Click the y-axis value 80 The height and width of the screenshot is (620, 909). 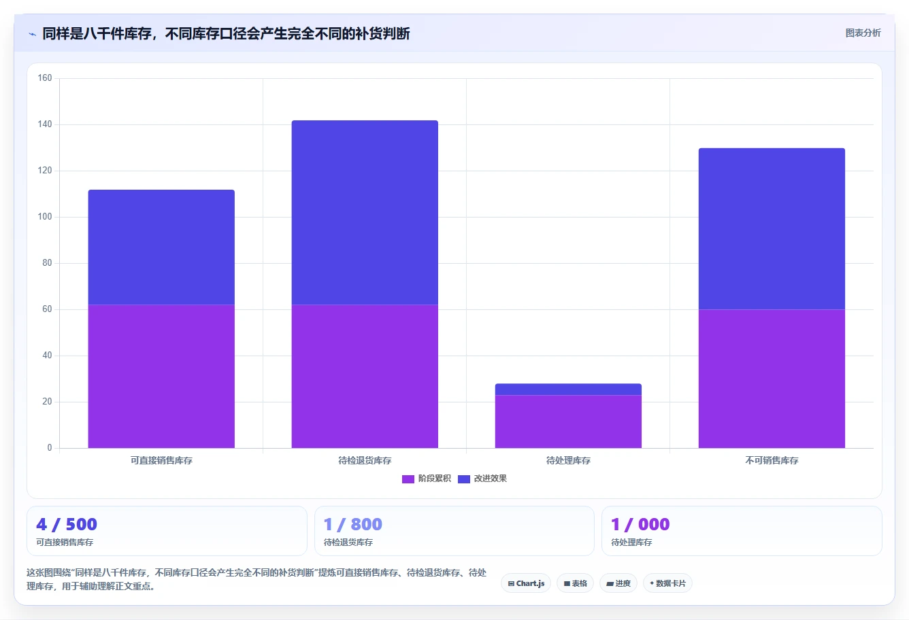click(47, 263)
